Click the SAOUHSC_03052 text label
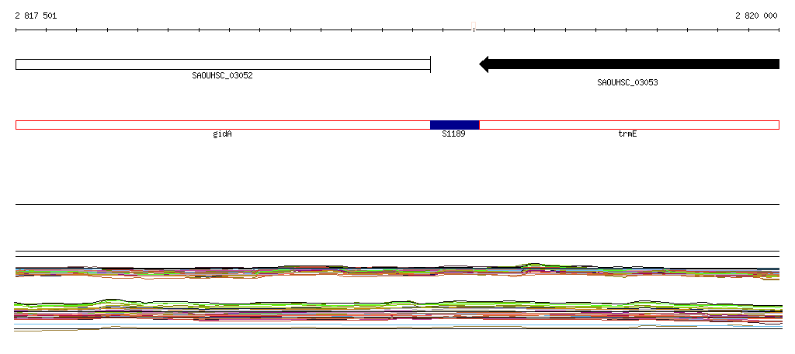 (222, 75)
